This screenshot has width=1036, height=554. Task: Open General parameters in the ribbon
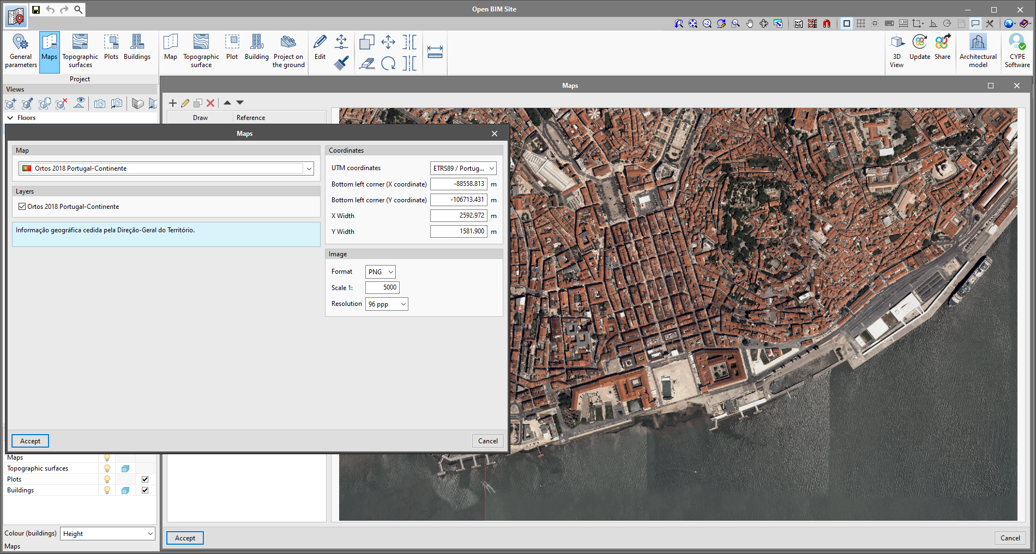coord(21,51)
